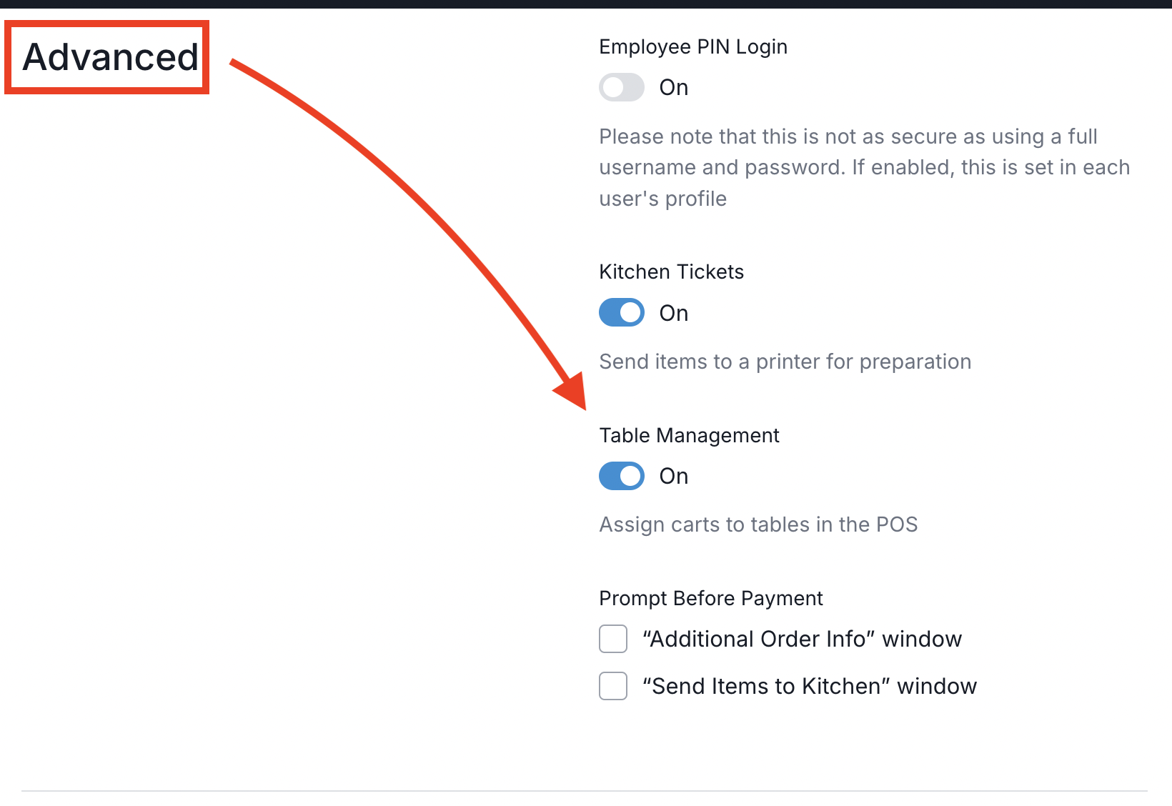Turn off the Kitchen Tickets switch
The image size is (1172, 806).
click(x=621, y=312)
